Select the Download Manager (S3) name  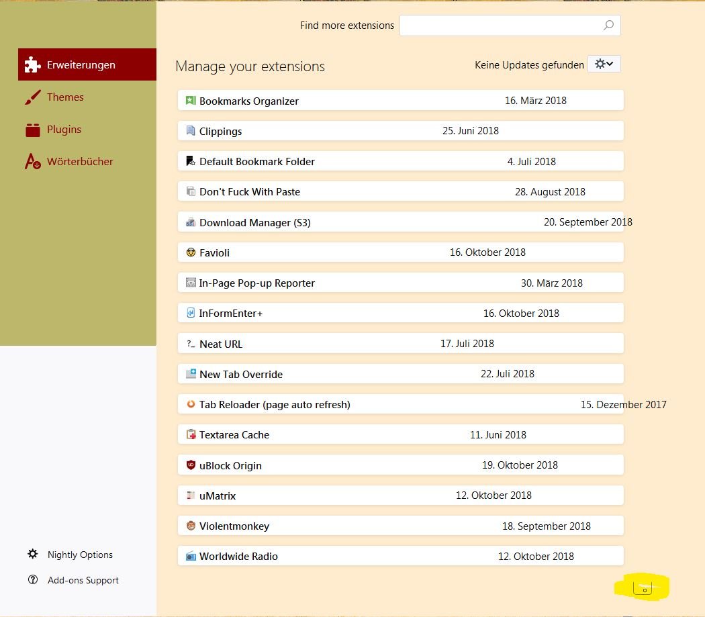(x=255, y=223)
